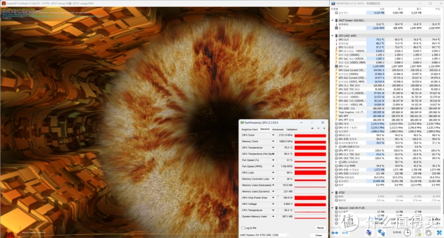Image resolution: width=444 pixels, height=238 pixels.
Task: Open the GPU Load sensor dropdown
Action: coord(273,172)
